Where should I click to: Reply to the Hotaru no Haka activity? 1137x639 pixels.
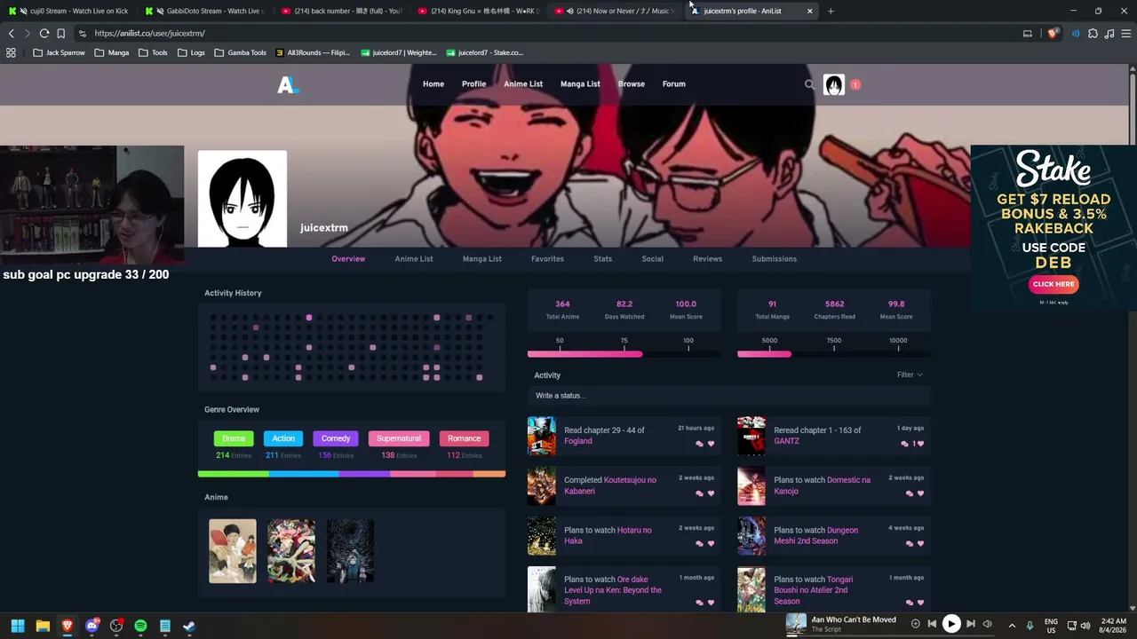699,543
